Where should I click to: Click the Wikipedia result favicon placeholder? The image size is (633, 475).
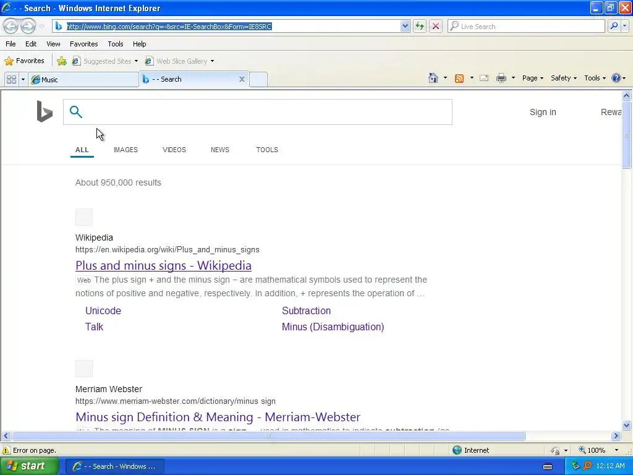coord(84,217)
